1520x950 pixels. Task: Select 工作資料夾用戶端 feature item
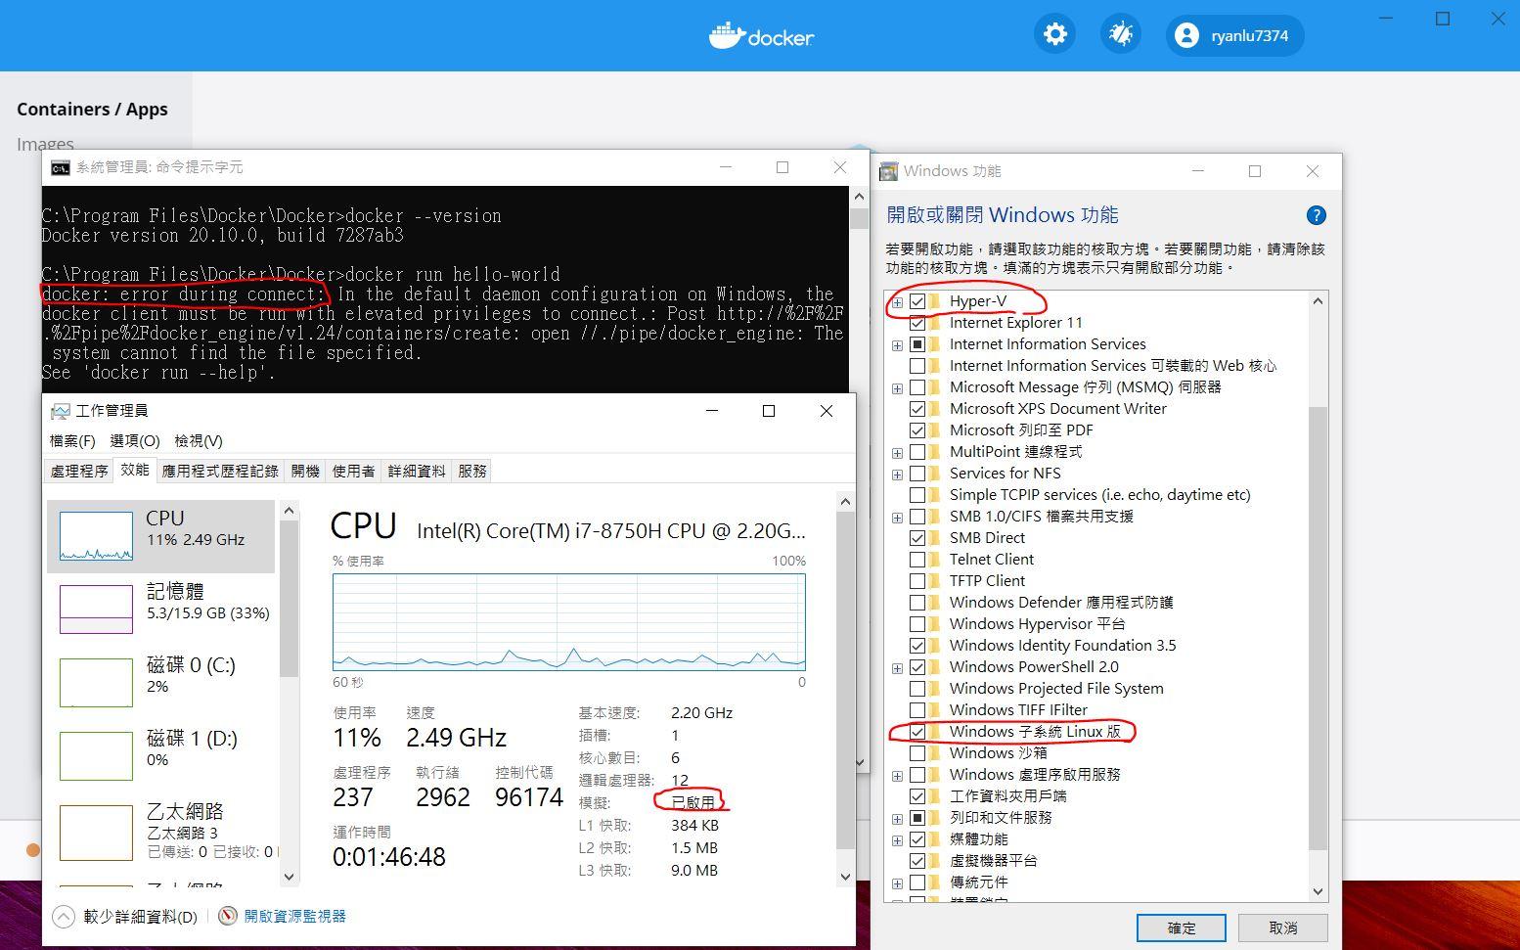click(x=1008, y=796)
